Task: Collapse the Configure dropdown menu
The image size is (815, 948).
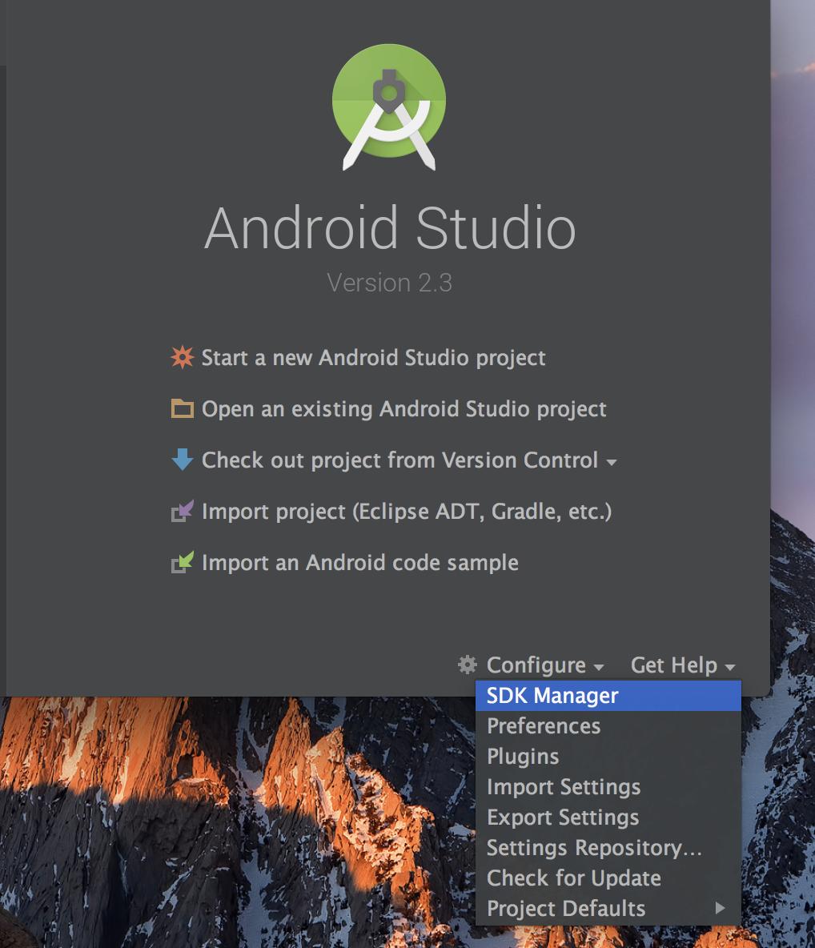Action: pyautogui.click(x=544, y=665)
